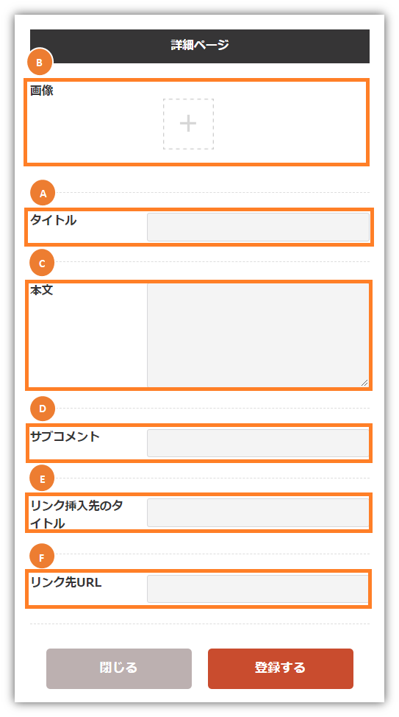Click the 本文 field label
This screenshot has width=399, height=717.
click(x=42, y=290)
